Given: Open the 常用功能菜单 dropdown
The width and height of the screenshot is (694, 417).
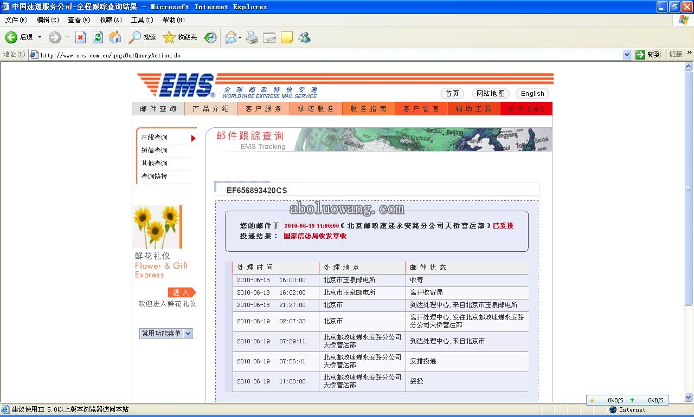Looking at the screenshot, I should (x=166, y=334).
